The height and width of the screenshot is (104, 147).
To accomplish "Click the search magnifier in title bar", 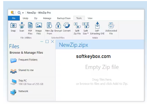I will (19, 12).
